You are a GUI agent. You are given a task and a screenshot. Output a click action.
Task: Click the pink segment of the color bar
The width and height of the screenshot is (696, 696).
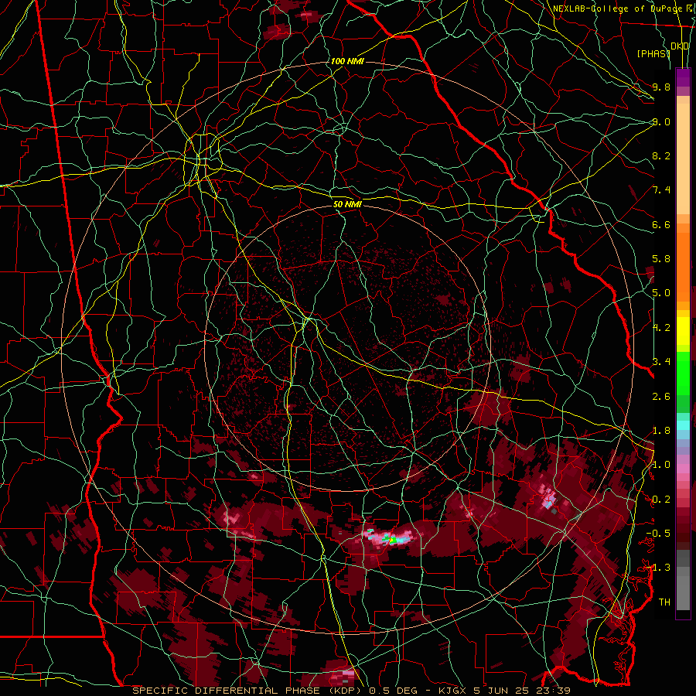pyautogui.click(x=683, y=469)
